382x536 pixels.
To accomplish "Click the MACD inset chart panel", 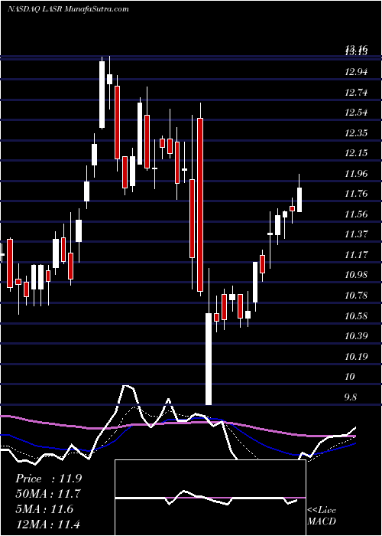I will pyautogui.click(x=210, y=498).
